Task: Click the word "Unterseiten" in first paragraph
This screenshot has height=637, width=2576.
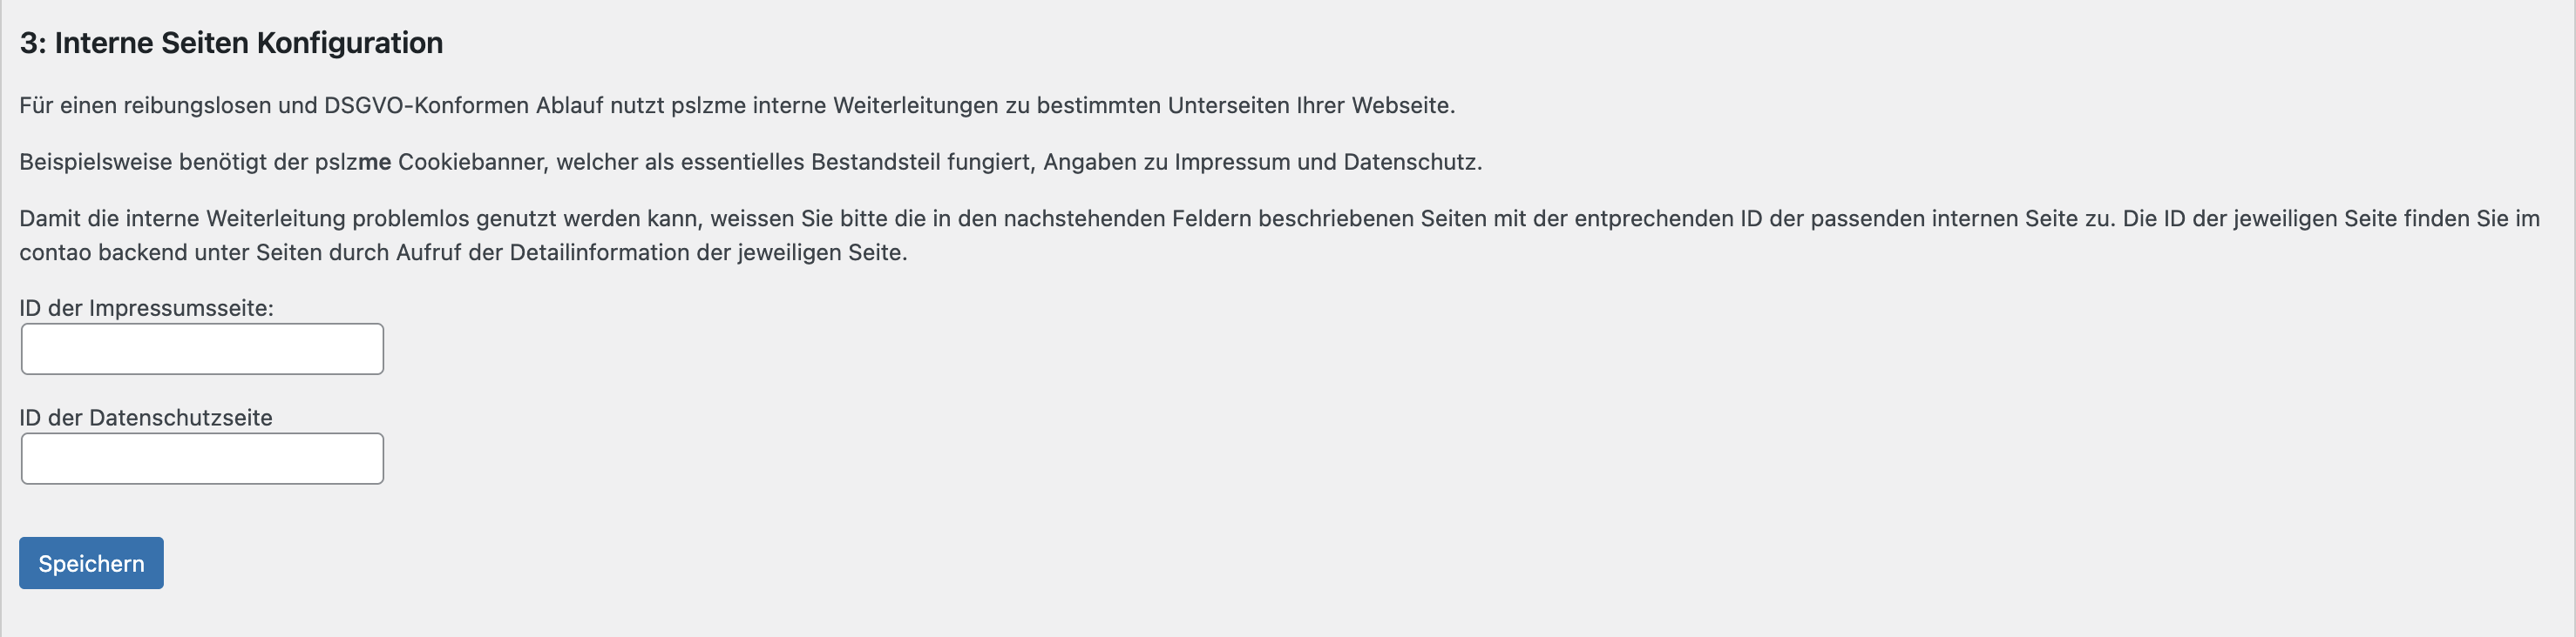Action: pos(1228,104)
